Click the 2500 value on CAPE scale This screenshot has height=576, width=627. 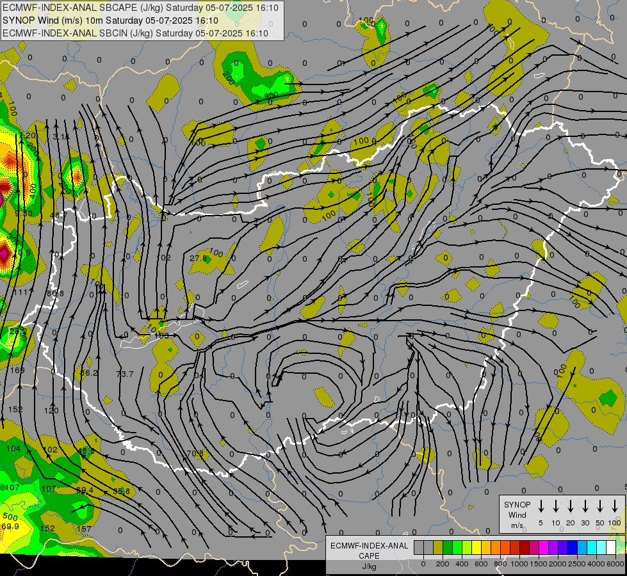(577, 564)
